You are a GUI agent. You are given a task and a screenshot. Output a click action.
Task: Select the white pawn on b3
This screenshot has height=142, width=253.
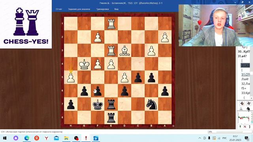(151, 51)
